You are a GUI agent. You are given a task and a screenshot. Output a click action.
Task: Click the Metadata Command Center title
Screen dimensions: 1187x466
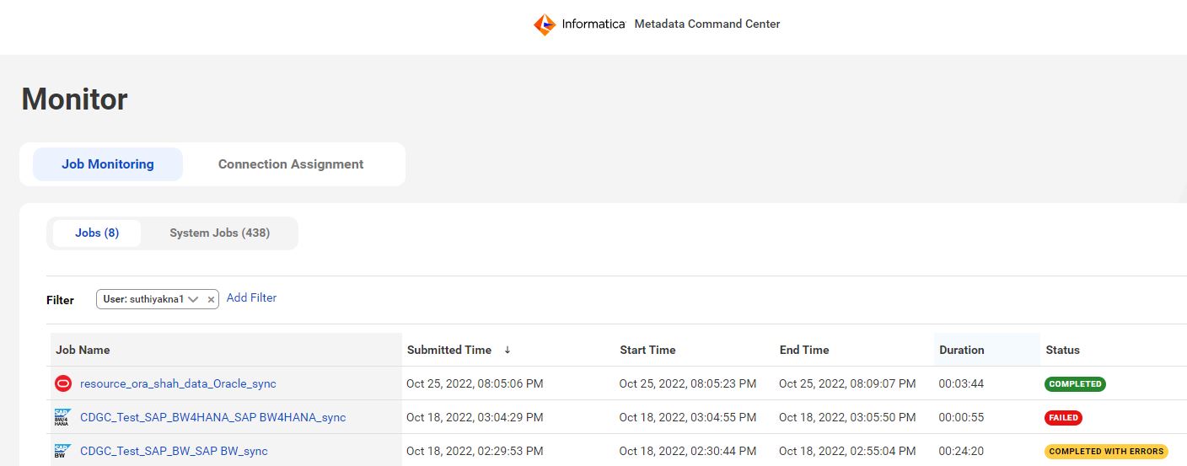point(707,24)
